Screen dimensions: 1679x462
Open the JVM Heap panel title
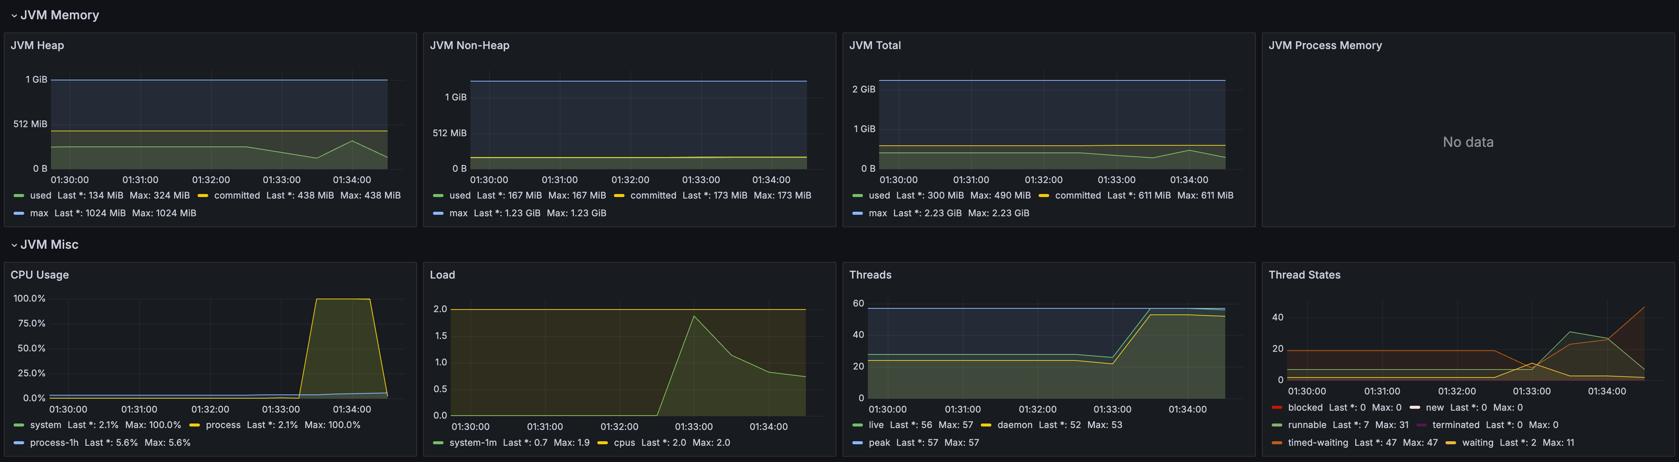[x=37, y=46]
